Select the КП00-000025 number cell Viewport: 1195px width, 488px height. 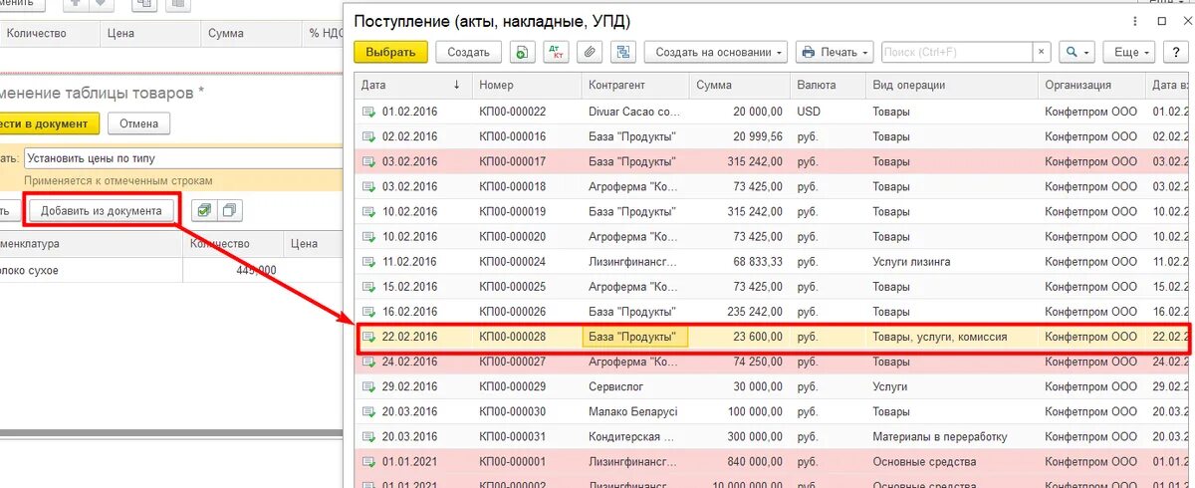pos(526,287)
